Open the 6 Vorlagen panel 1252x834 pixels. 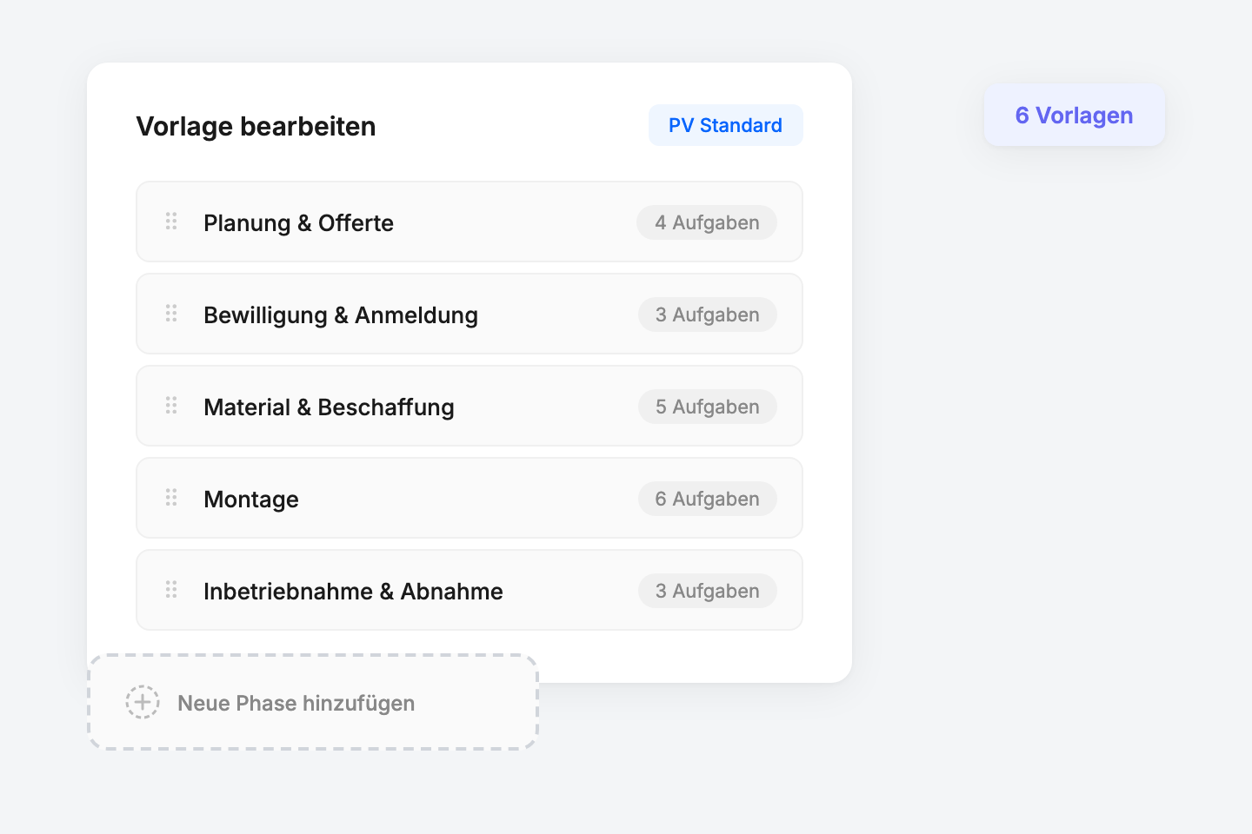(1074, 115)
